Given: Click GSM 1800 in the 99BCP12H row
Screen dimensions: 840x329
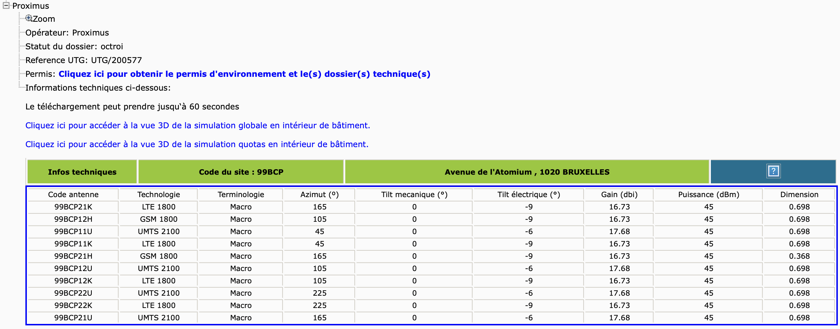Looking at the screenshot, I should click(x=158, y=219).
